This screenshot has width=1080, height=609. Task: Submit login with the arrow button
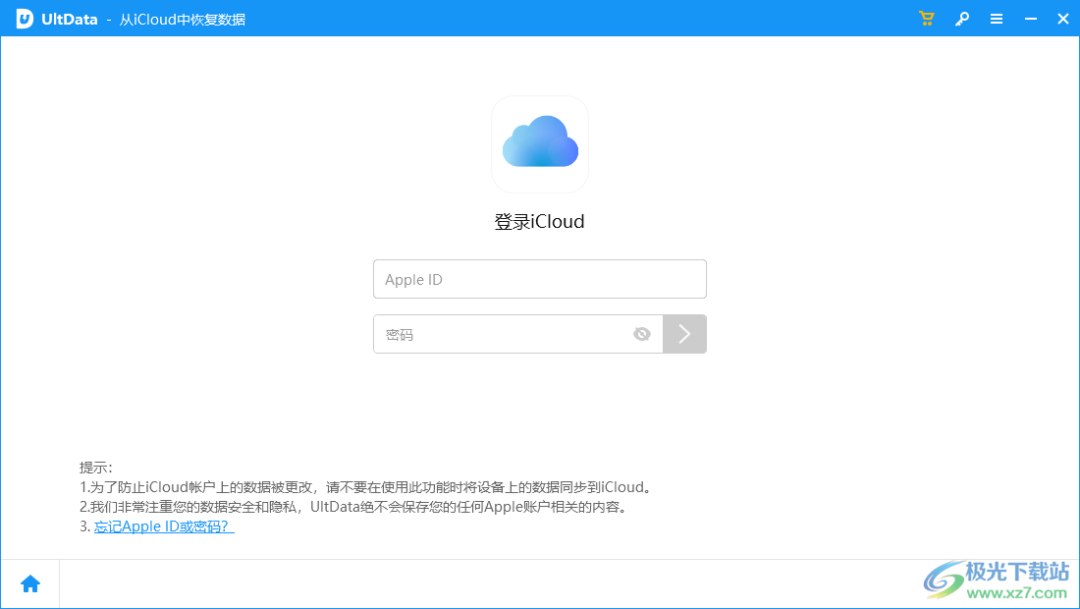click(x=684, y=334)
